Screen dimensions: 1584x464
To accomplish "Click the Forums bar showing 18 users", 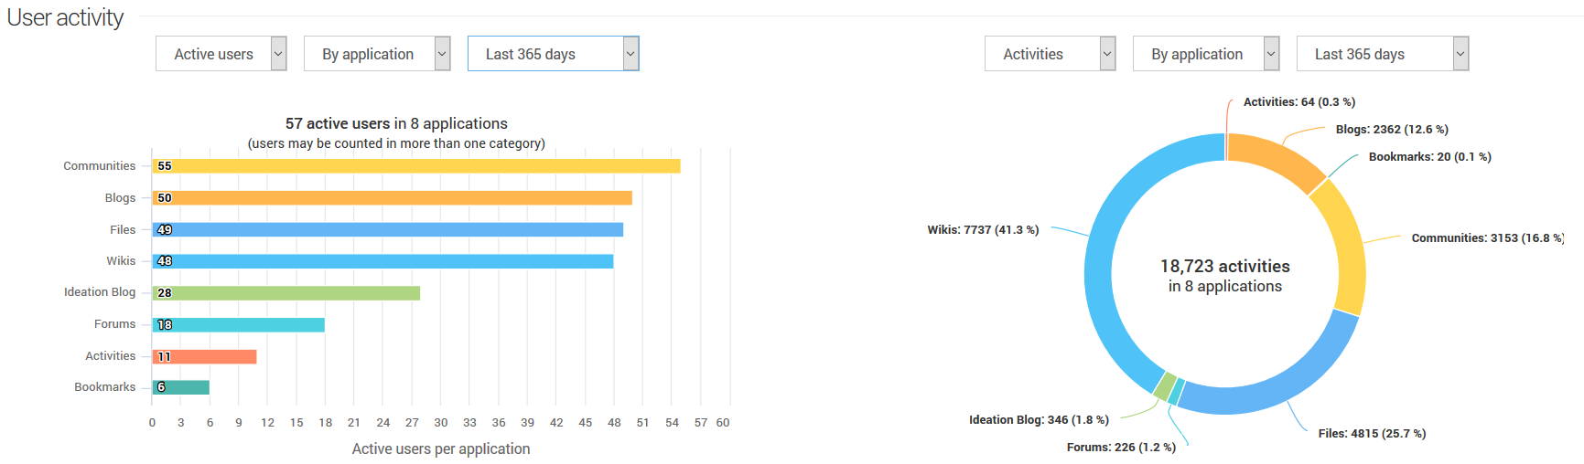I will tap(239, 325).
